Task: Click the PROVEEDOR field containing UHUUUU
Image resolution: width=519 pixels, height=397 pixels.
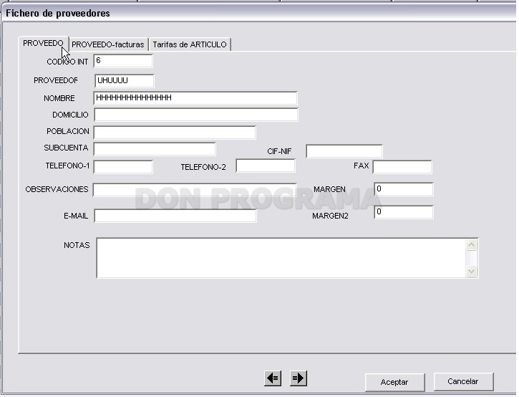Action: point(125,81)
